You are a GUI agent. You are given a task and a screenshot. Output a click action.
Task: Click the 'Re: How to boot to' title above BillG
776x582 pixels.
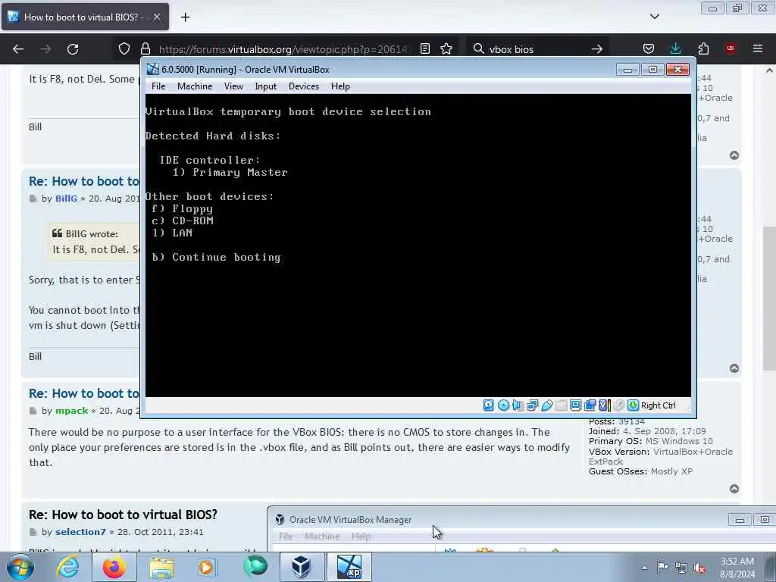tap(83, 181)
